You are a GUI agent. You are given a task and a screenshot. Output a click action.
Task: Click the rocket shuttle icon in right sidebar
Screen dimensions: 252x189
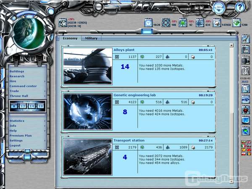point(246,71)
